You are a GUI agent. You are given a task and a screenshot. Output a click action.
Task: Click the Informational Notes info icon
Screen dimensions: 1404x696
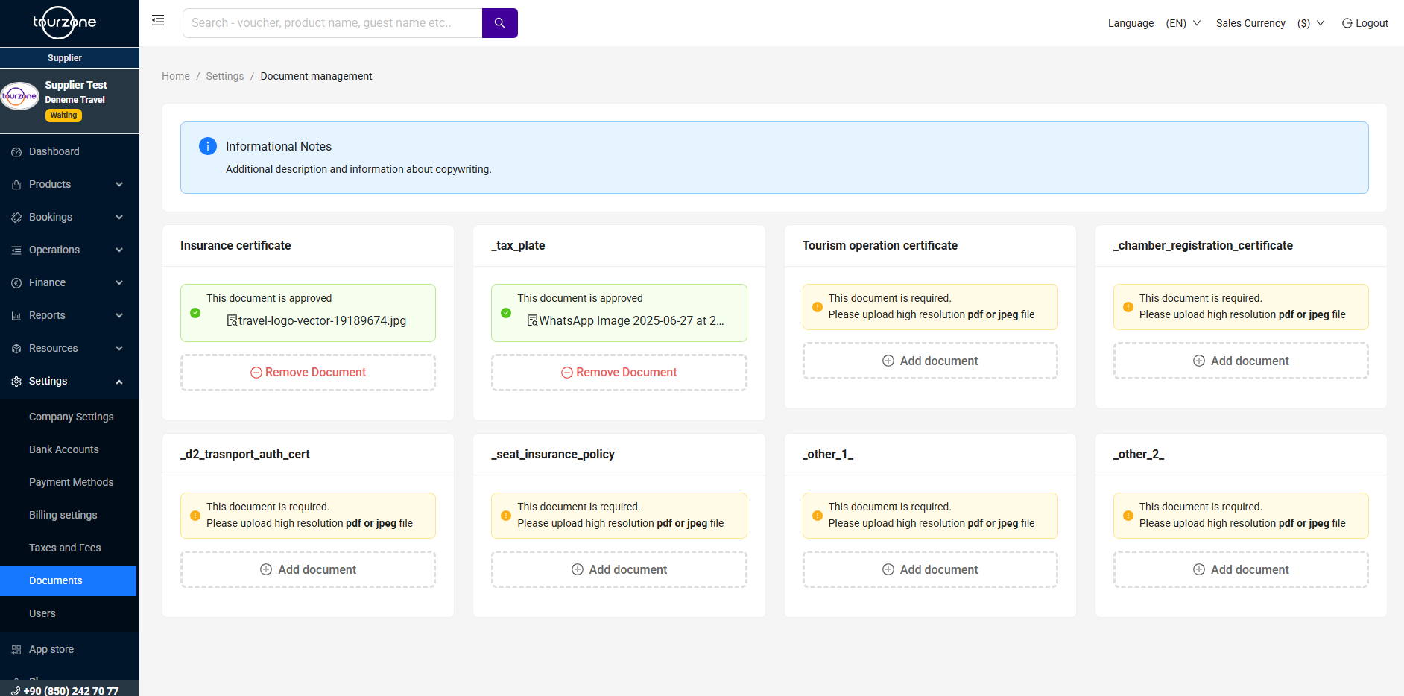(x=208, y=146)
